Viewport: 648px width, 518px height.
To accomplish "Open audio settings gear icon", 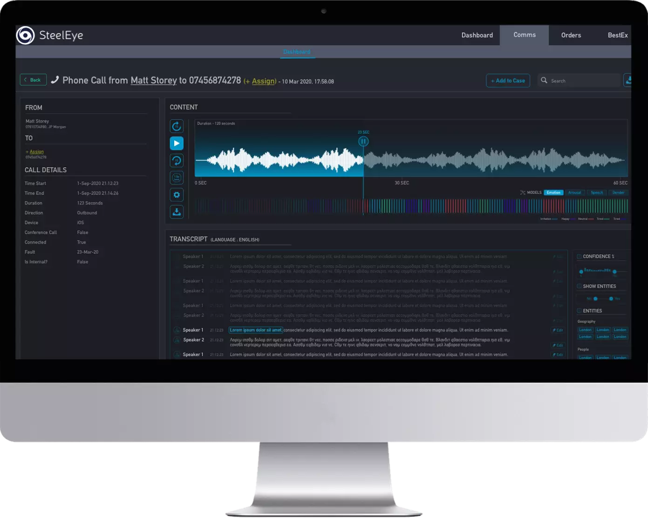I will (177, 195).
